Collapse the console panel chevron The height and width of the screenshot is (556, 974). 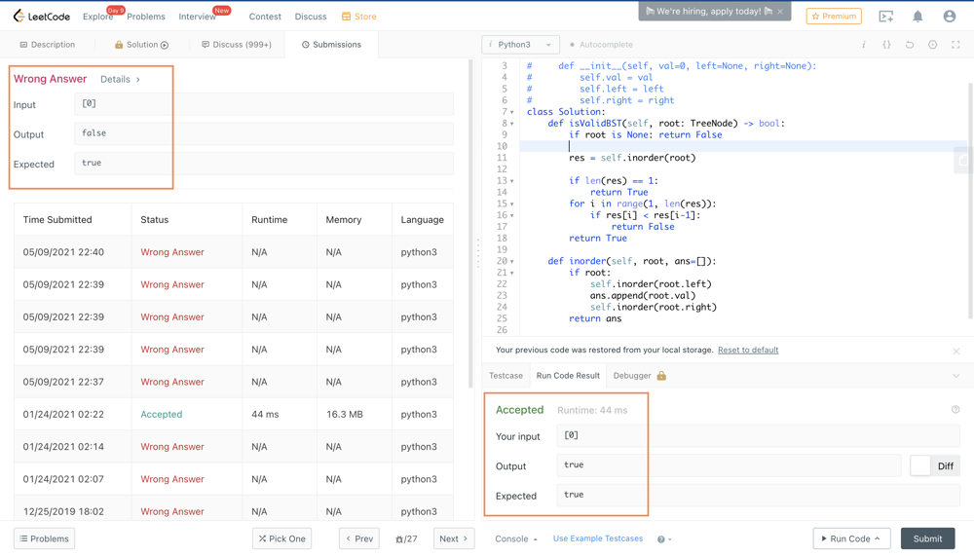[x=956, y=376]
